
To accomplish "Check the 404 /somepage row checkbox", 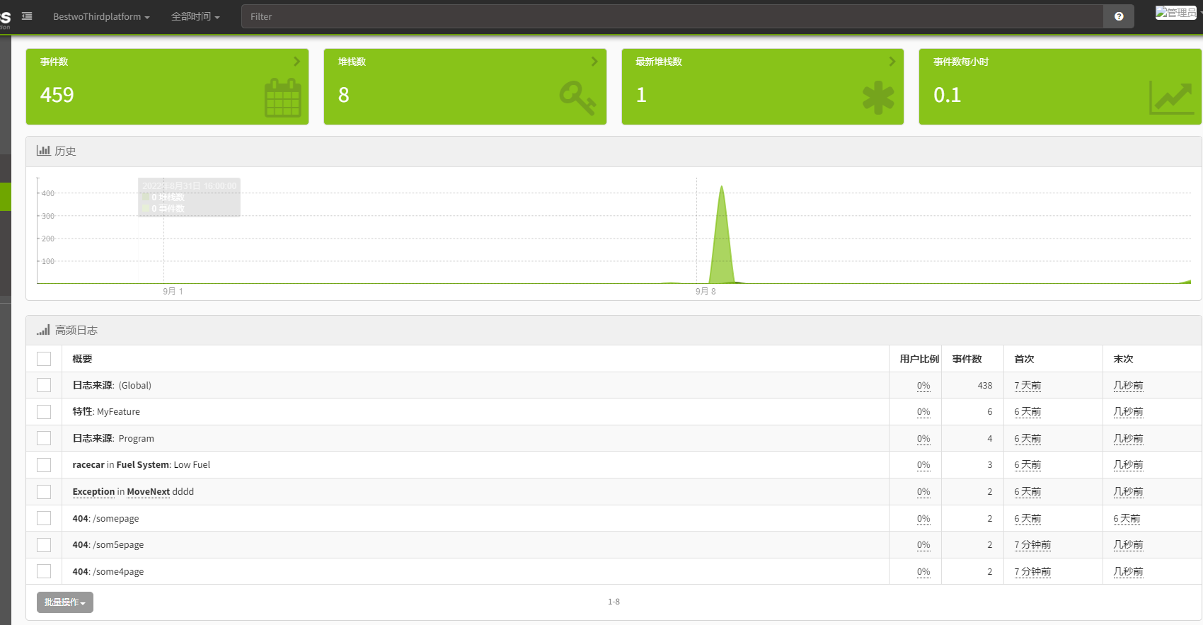I will [44, 518].
